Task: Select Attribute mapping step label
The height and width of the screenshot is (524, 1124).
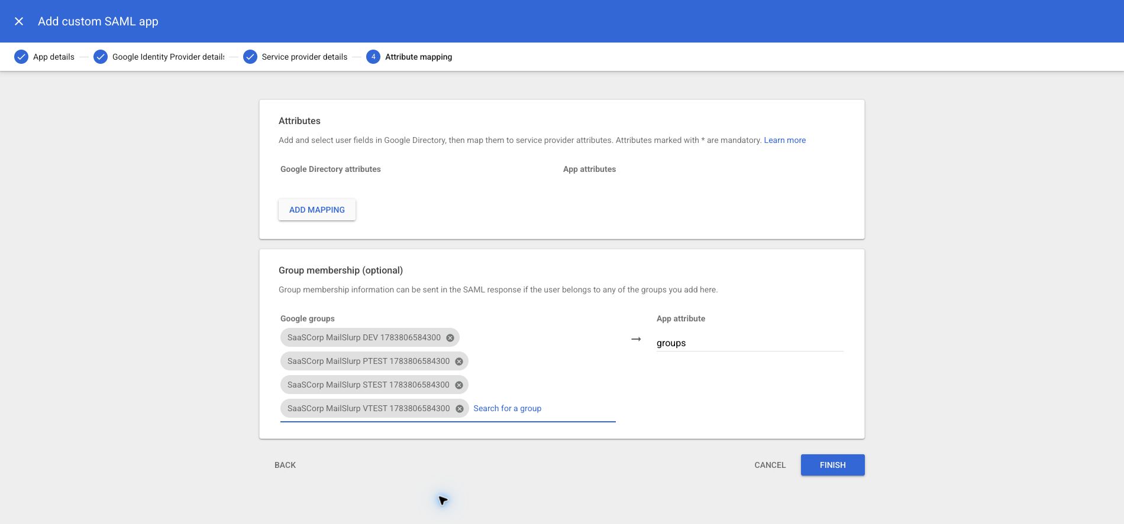Action: (x=419, y=57)
